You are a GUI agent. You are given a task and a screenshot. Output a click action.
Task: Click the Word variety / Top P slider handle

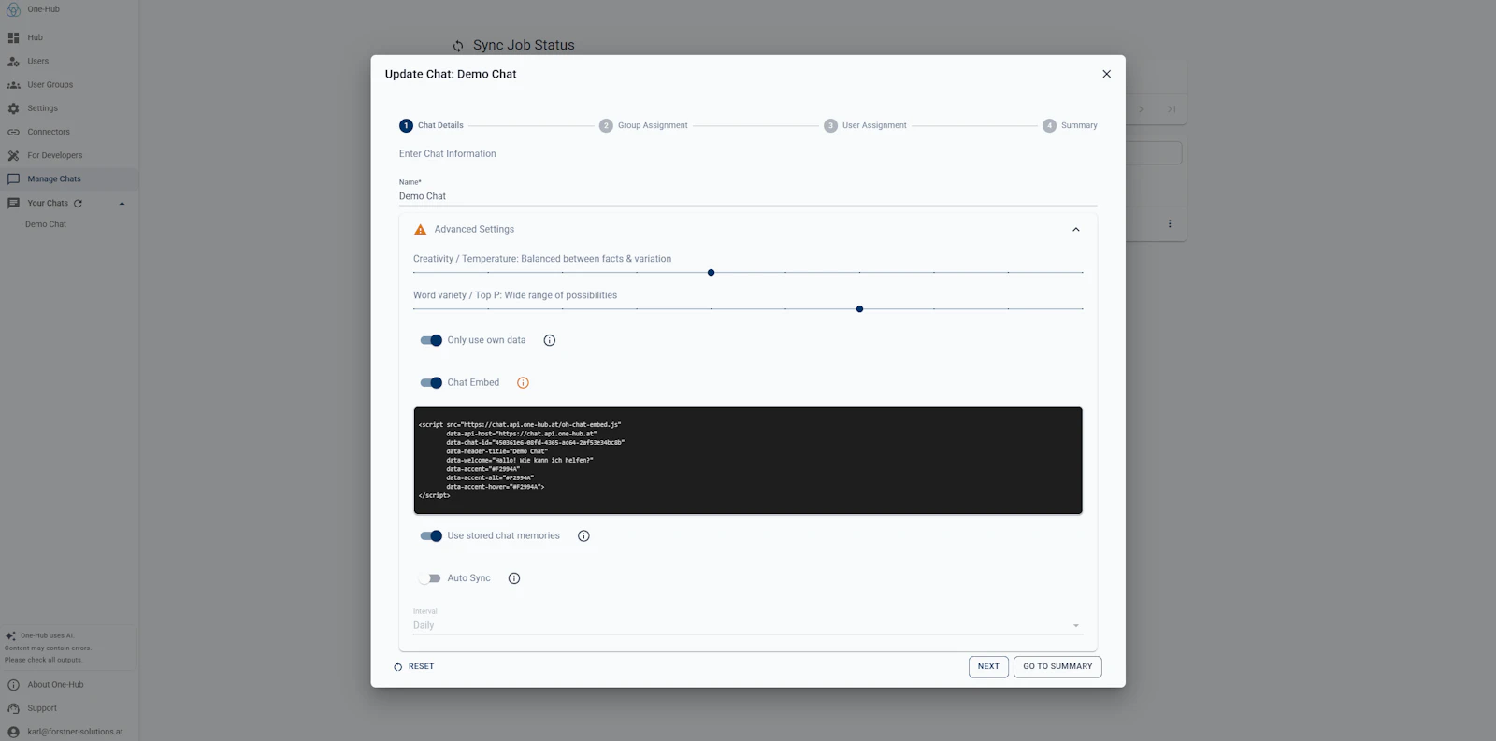pyautogui.click(x=860, y=309)
